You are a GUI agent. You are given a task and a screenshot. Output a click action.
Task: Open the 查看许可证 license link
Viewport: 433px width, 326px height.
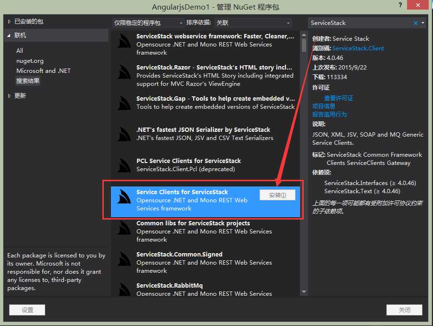(338, 98)
